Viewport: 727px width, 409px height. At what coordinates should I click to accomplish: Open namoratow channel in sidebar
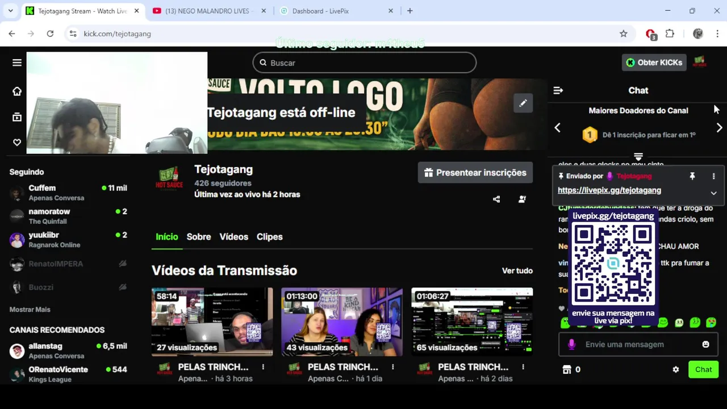pos(68,216)
